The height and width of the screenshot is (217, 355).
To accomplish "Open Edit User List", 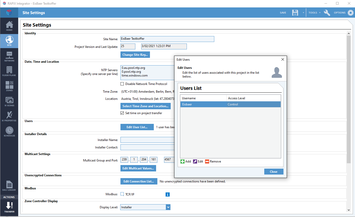I will (x=137, y=127).
